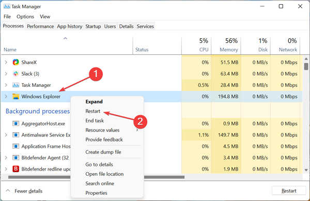Choose Go to details option

pos(99,164)
